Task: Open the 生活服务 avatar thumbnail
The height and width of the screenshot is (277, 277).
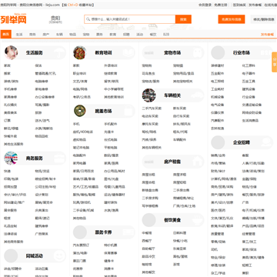Action: (x=11, y=52)
